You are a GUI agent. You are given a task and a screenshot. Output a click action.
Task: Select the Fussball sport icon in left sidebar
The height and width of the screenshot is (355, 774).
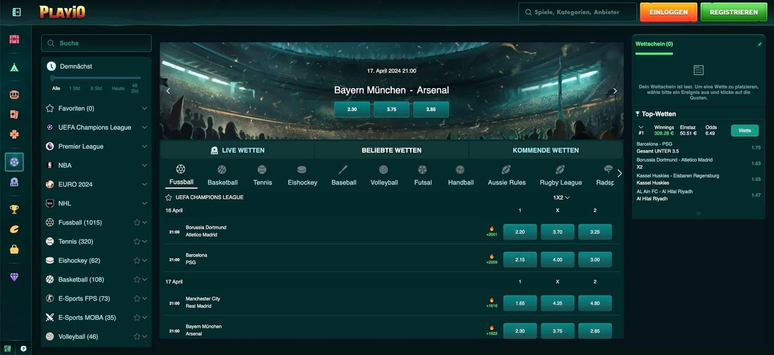(16, 162)
